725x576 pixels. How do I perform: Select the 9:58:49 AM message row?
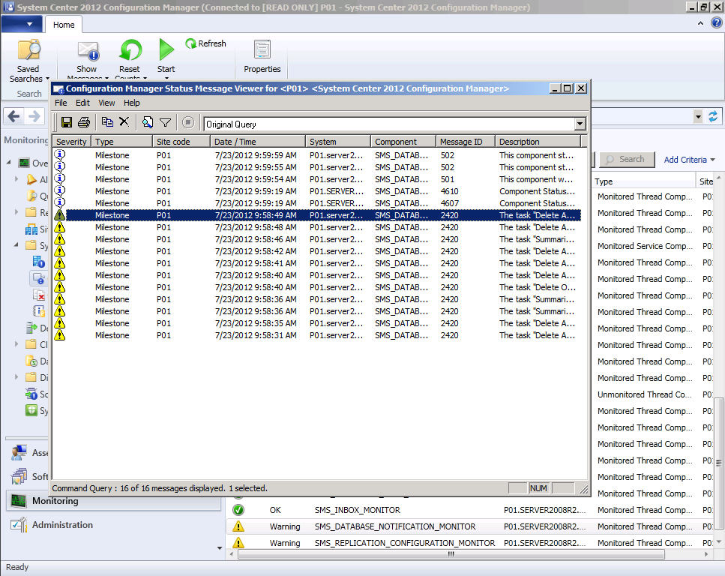pyautogui.click(x=318, y=215)
